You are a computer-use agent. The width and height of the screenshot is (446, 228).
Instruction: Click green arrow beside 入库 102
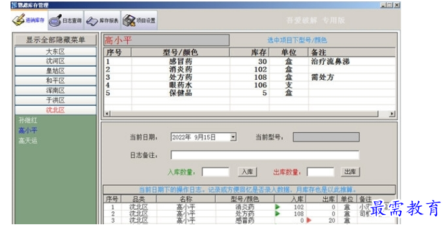[278, 207]
